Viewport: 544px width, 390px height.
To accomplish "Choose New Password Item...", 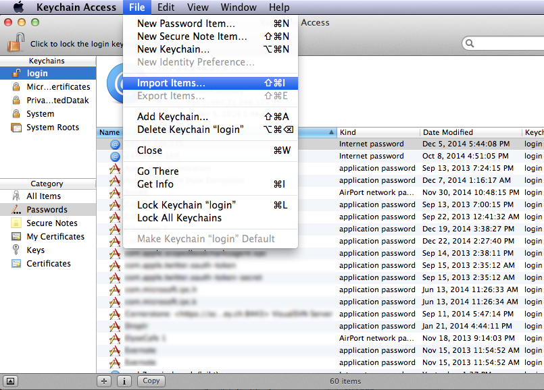I will (x=210, y=24).
